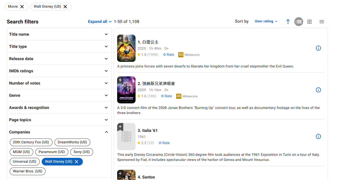Select the detailed list view icon
This screenshot has height=180, width=344.
coord(299,22)
